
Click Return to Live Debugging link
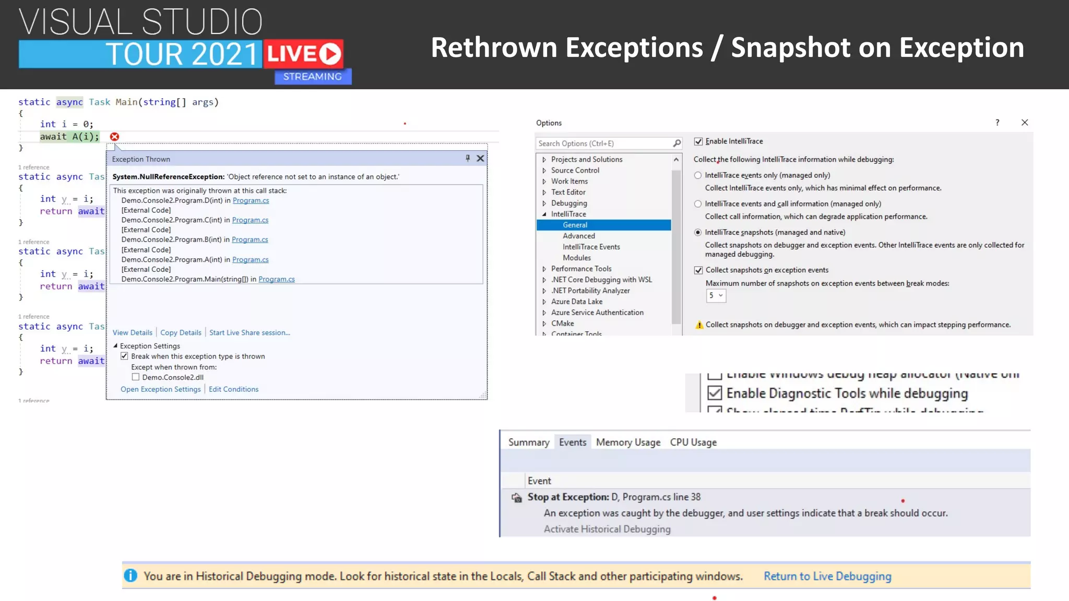tap(827, 576)
